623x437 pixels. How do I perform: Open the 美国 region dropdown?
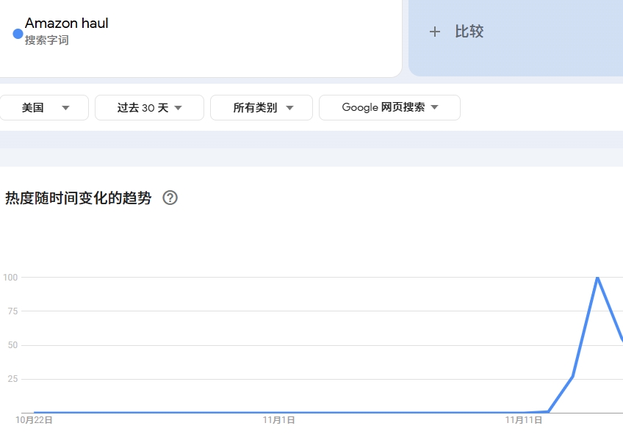point(43,108)
